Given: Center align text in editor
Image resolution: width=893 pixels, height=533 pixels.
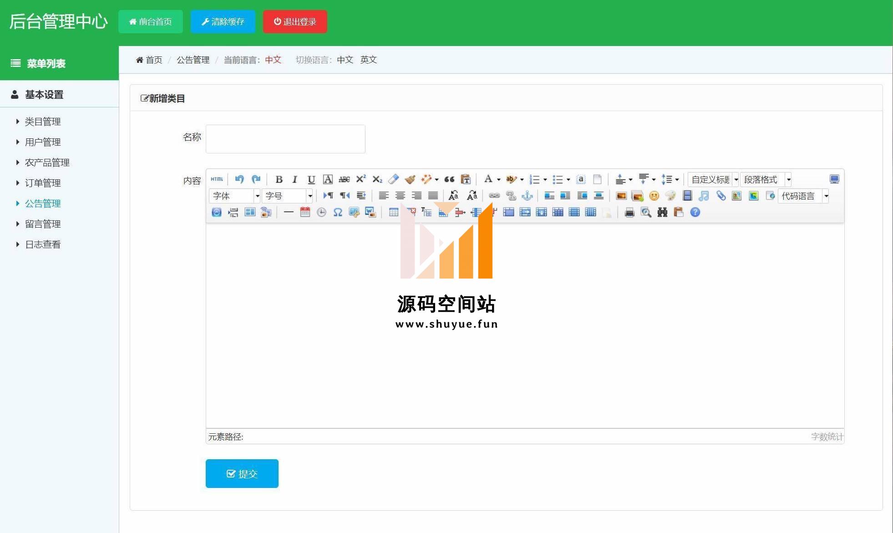Looking at the screenshot, I should [x=400, y=196].
